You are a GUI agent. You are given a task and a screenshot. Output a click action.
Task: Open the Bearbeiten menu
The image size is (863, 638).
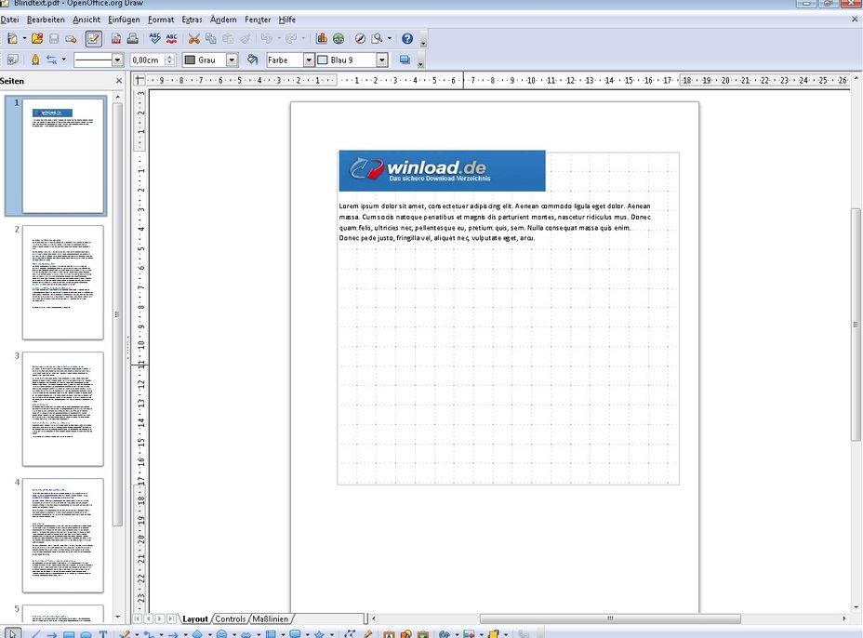(46, 20)
